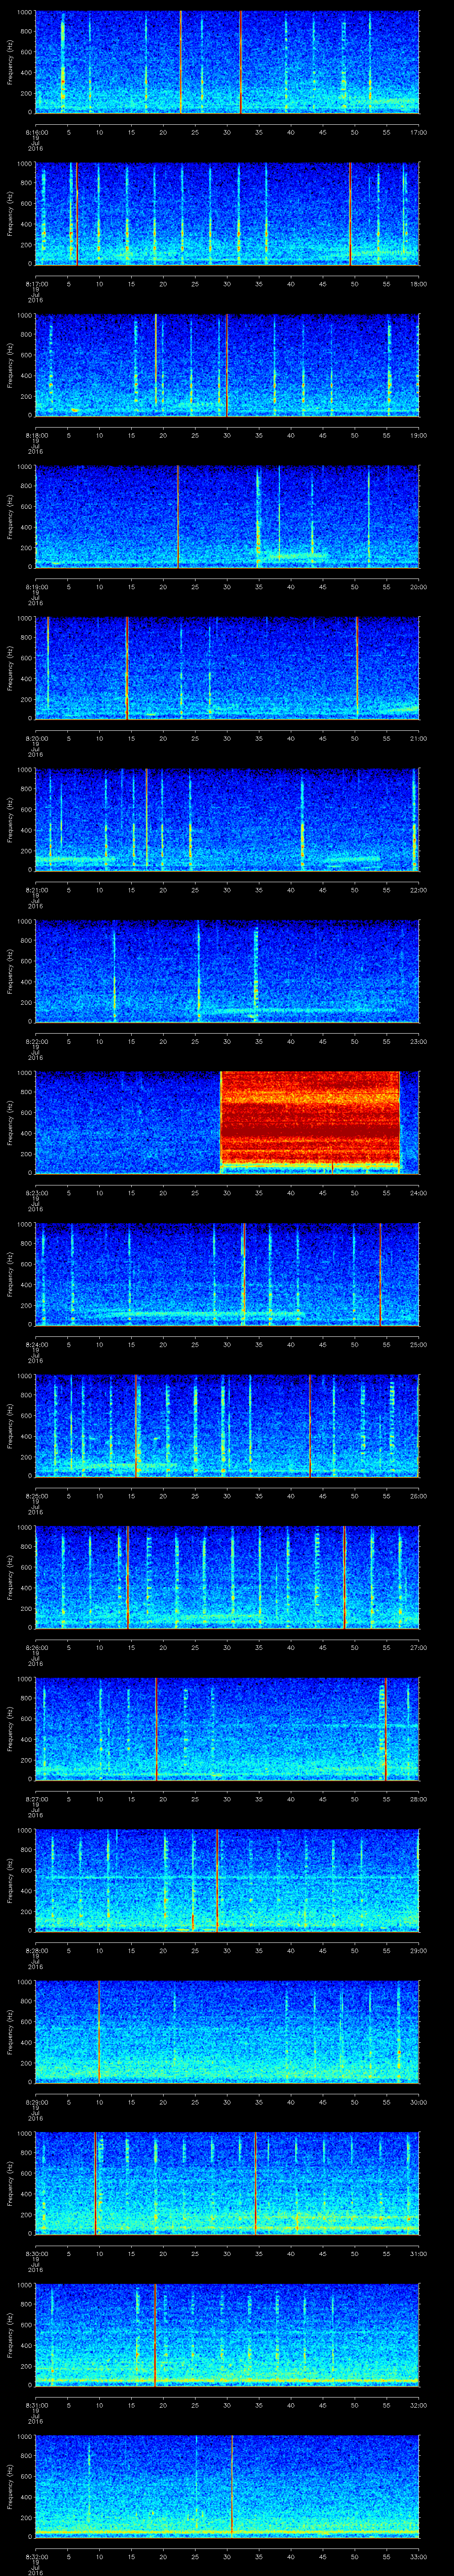Click the '8:27:00' time label
Screen dimensions: 454x2576
click(36, 1799)
